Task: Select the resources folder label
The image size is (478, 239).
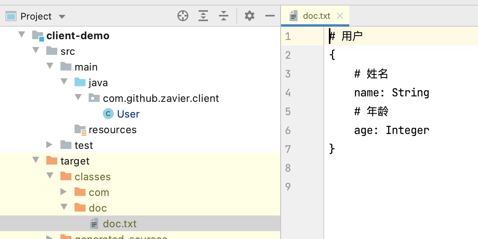Action: coord(113,130)
